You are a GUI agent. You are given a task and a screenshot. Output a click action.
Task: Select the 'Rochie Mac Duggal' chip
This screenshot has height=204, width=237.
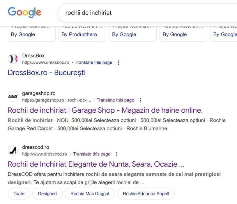point(90,193)
